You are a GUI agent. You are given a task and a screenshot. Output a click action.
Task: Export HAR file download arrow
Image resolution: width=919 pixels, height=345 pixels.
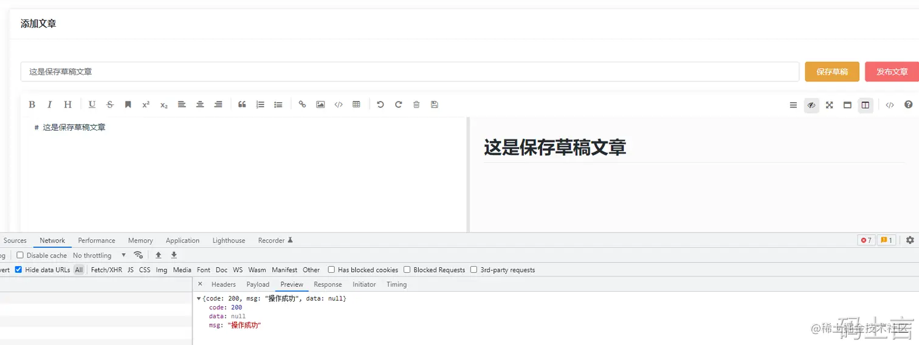[174, 255]
